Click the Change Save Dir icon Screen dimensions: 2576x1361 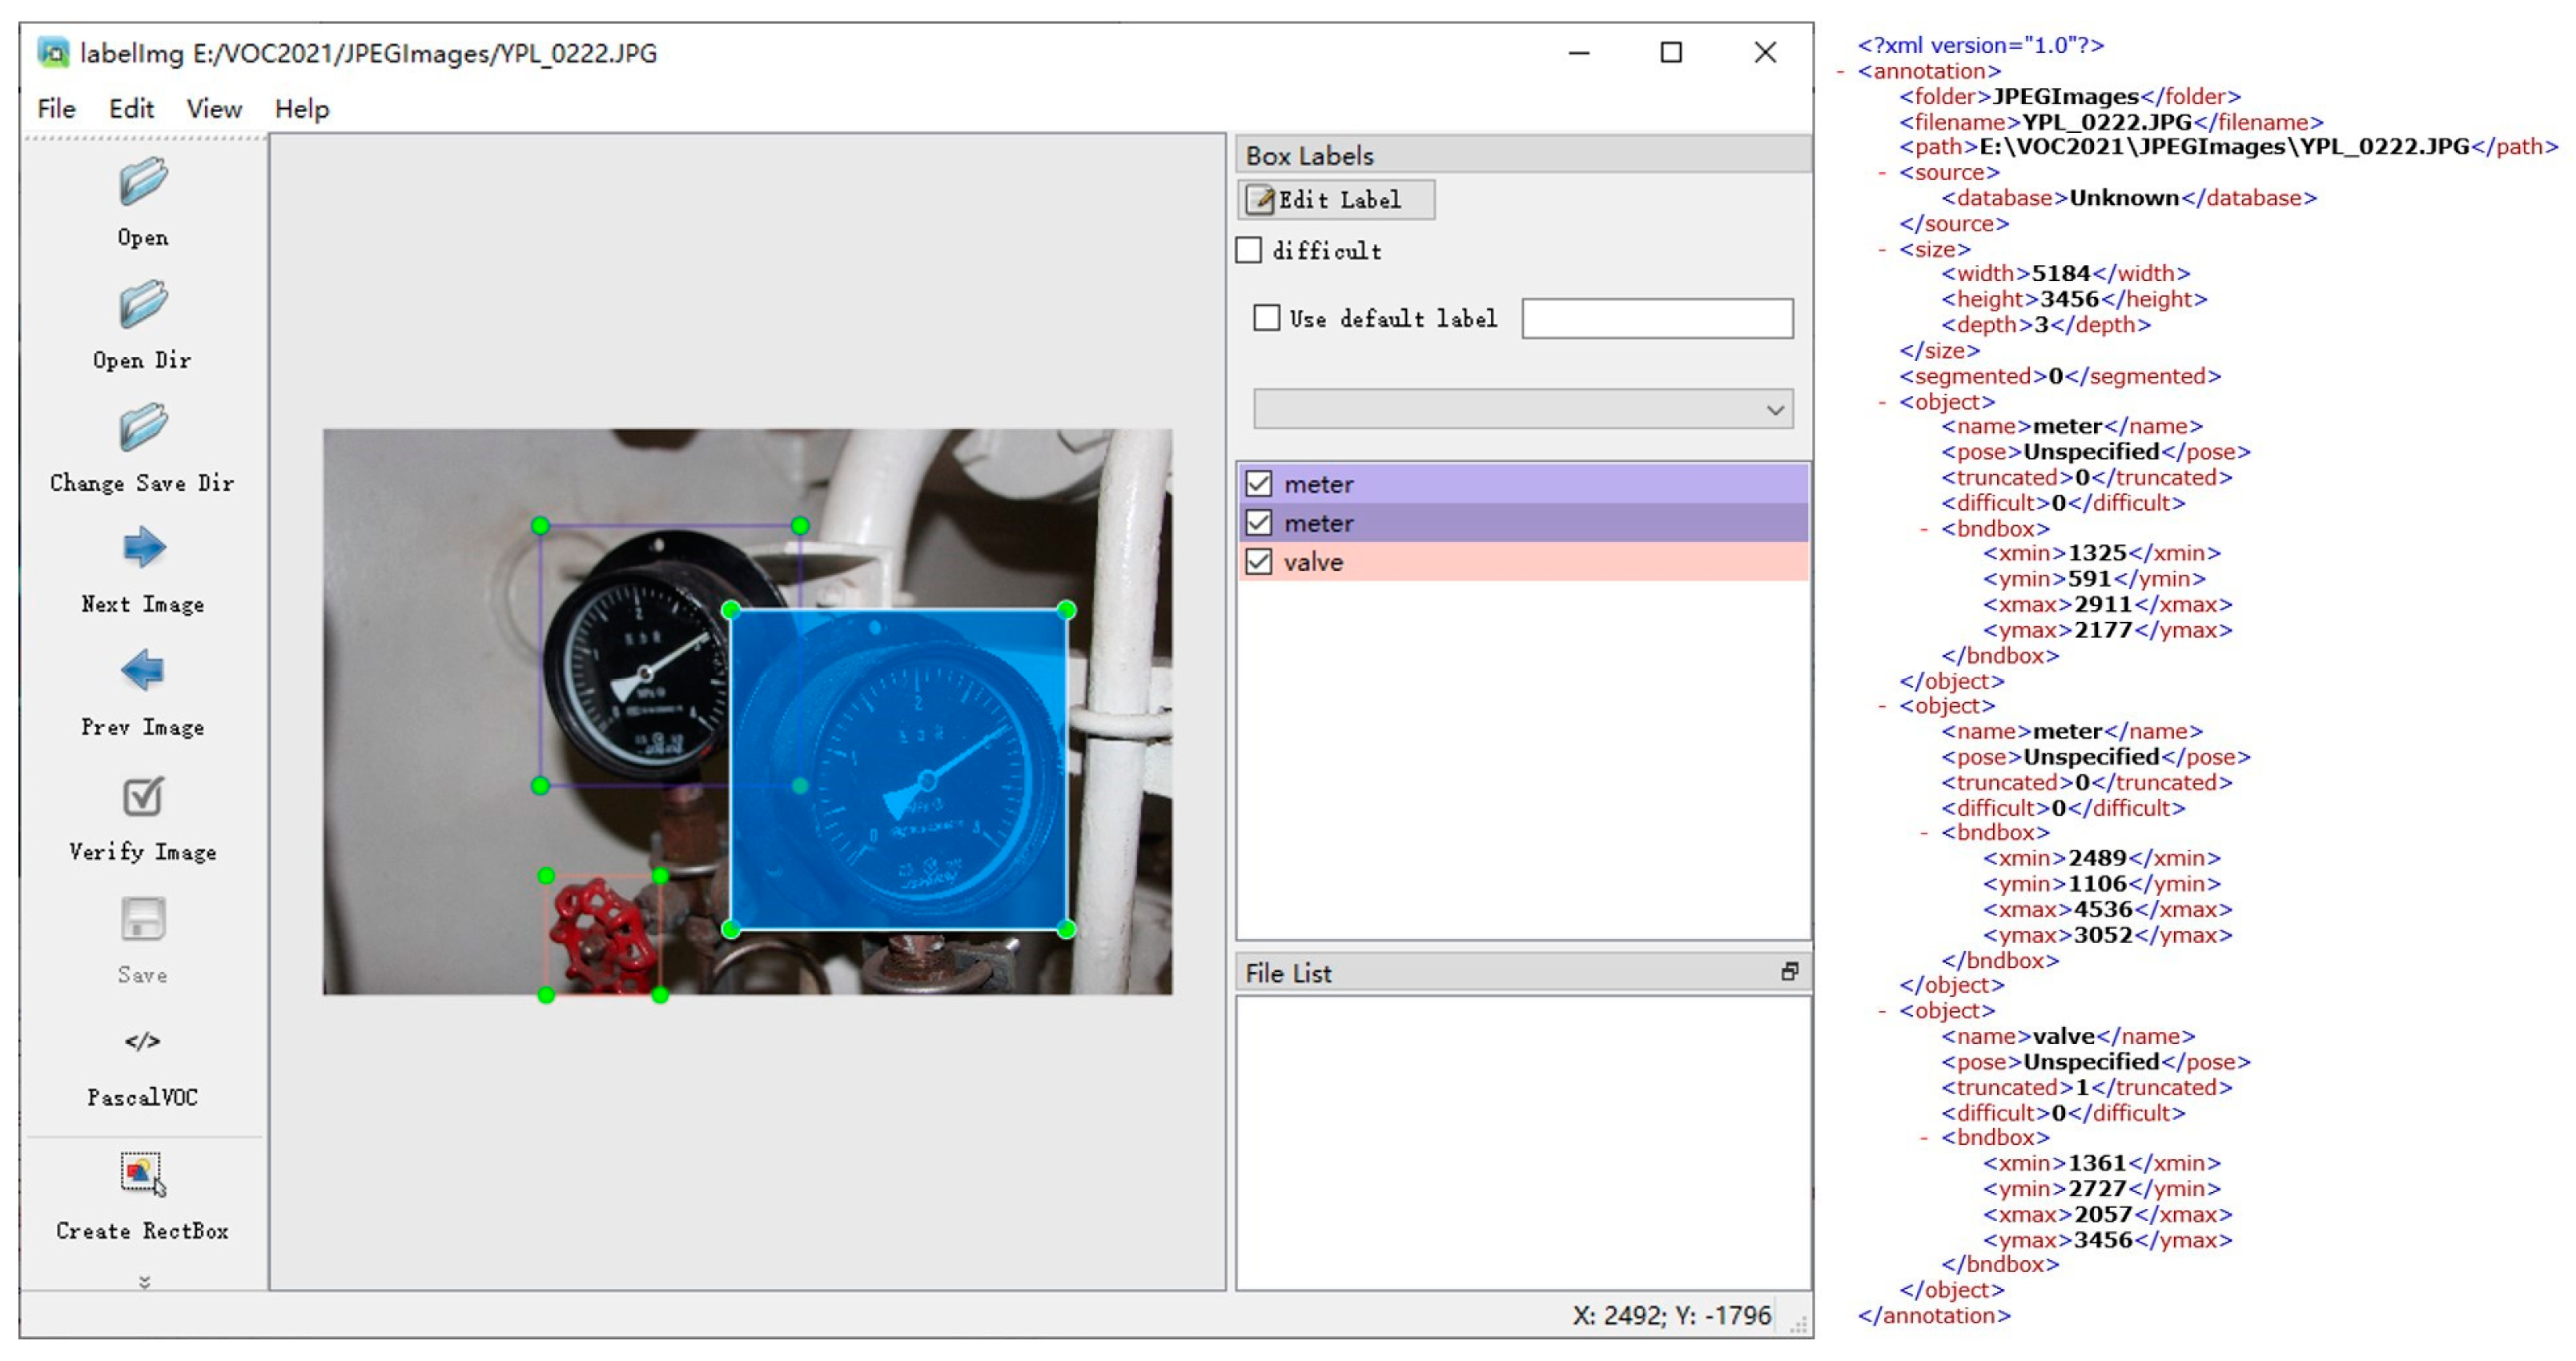(142, 428)
